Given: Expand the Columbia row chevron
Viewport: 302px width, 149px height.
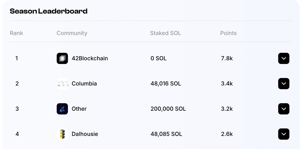Looking at the screenshot, I should coord(284,84).
